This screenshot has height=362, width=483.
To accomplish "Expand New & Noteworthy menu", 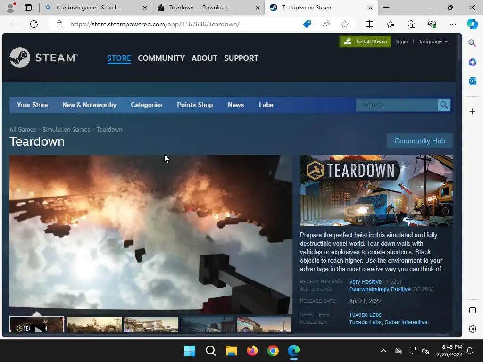I will [89, 105].
